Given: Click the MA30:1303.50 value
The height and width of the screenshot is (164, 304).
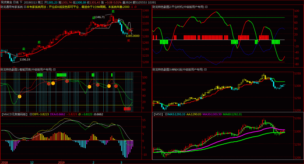Looking at the screenshot, I should [212, 114].
